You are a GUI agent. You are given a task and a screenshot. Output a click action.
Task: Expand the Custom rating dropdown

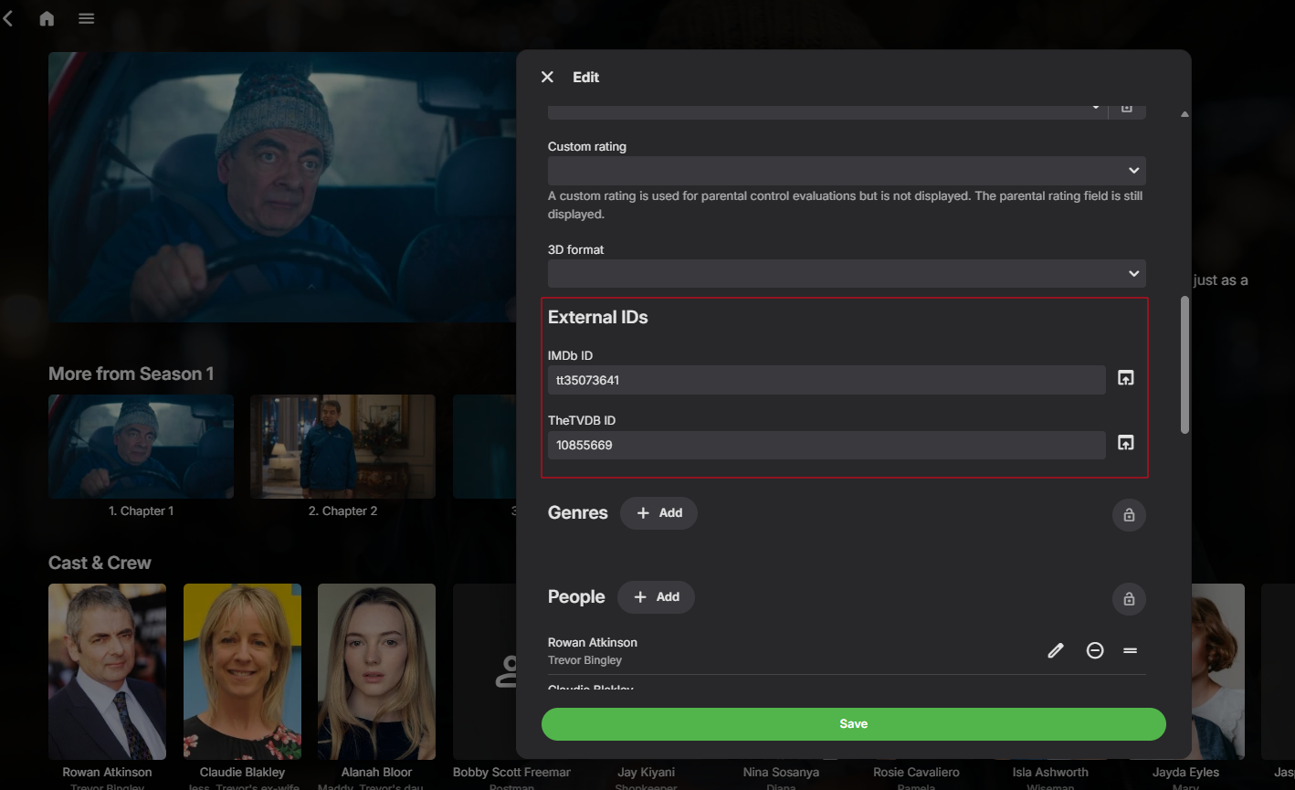[847, 171]
